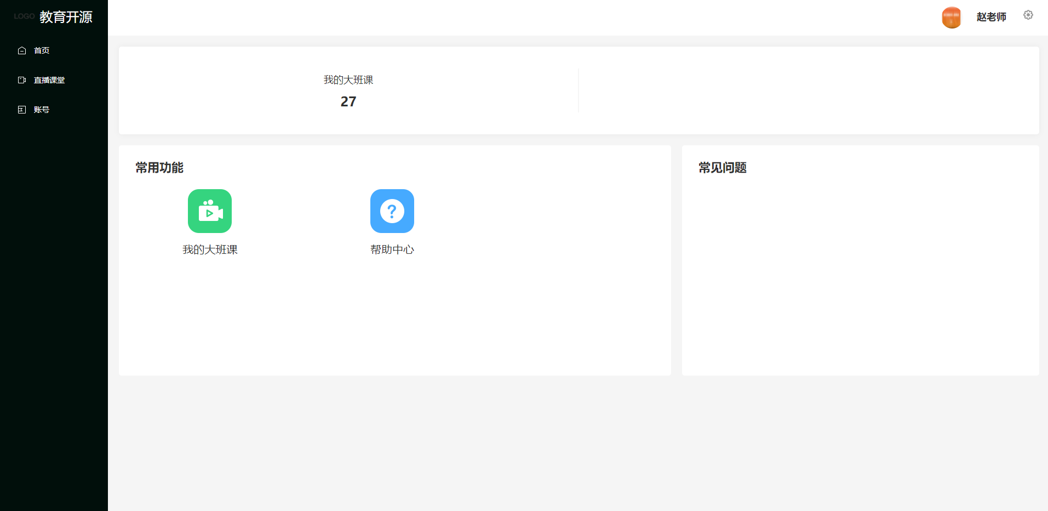Click the 常用功能 heading
The height and width of the screenshot is (511, 1048).
159,168
